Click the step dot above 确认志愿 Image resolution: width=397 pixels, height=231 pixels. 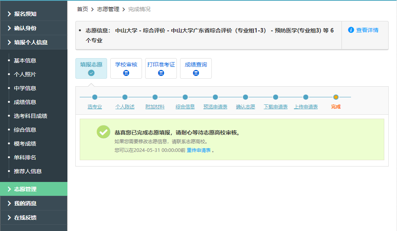pos(245,97)
